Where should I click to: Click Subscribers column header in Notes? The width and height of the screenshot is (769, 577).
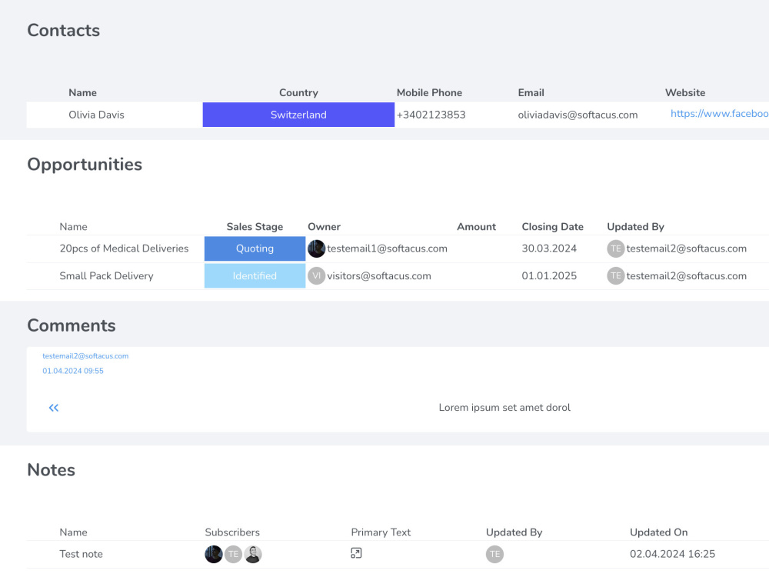pyautogui.click(x=232, y=532)
